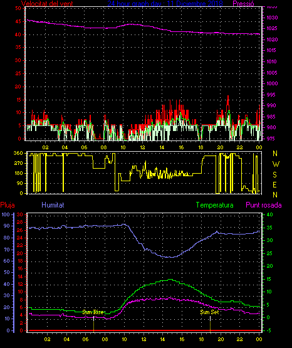Click '180' on the wind direction axis
Image resolution: width=292 pixels, height=348 pixels.
pos(18,173)
